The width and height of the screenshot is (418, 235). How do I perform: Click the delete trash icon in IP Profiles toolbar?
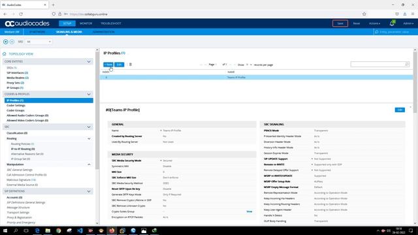pyautogui.click(x=131, y=65)
